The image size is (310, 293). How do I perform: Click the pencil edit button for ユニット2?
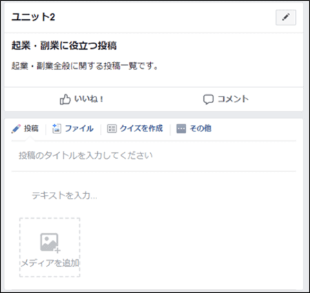pos(286,17)
